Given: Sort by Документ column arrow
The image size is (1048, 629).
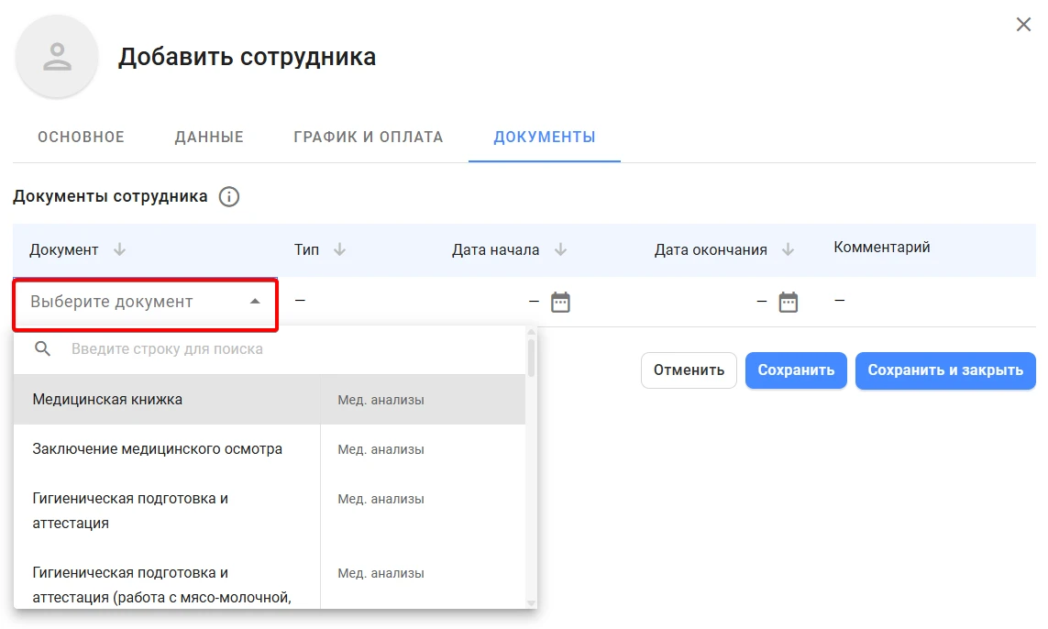Looking at the screenshot, I should 119,249.
